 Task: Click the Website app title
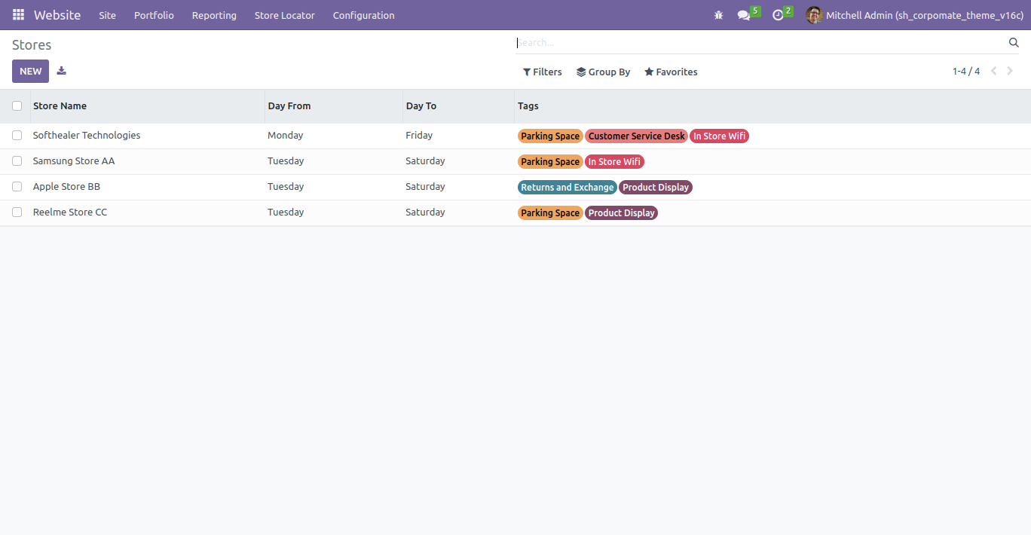57,15
